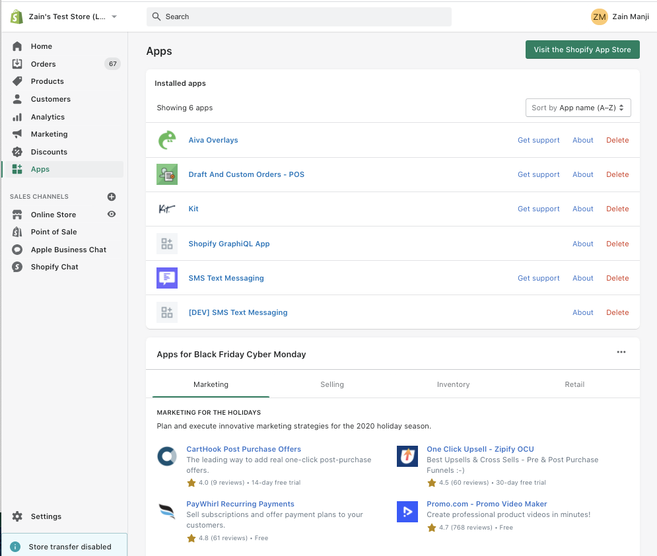The width and height of the screenshot is (657, 556).
Task: Click the Kit app logo icon
Action: pos(167,209)
